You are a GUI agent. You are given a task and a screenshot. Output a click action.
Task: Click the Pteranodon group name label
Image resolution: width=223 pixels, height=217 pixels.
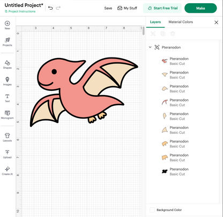[171, 47]
